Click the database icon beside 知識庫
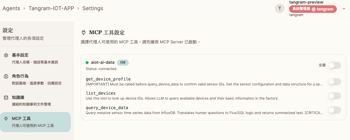 [x=6, y=98]
